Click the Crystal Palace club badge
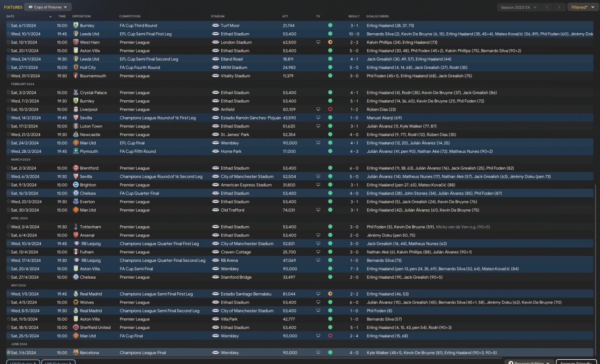600x364 pixels. pyautogui.click(x=76, y=93)
